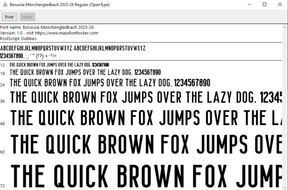
Task: Click the '48' size label
Action: click(2, 123)
